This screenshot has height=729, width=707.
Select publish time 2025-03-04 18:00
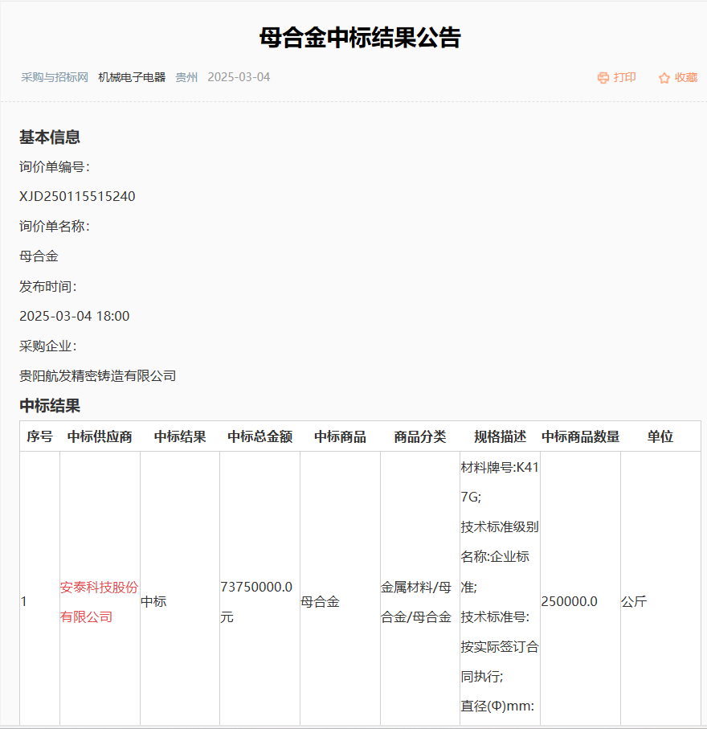pos(75,316)
